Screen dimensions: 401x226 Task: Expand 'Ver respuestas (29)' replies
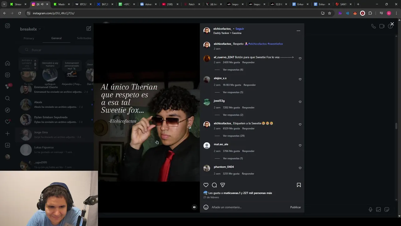234,136
